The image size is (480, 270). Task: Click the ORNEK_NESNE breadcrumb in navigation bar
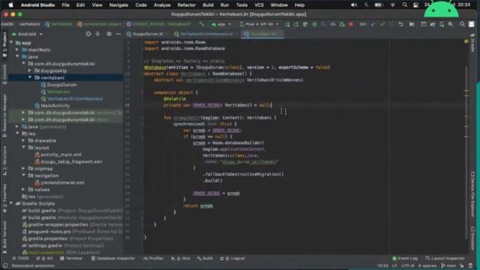pyautogui.click(x=158, y=24)
